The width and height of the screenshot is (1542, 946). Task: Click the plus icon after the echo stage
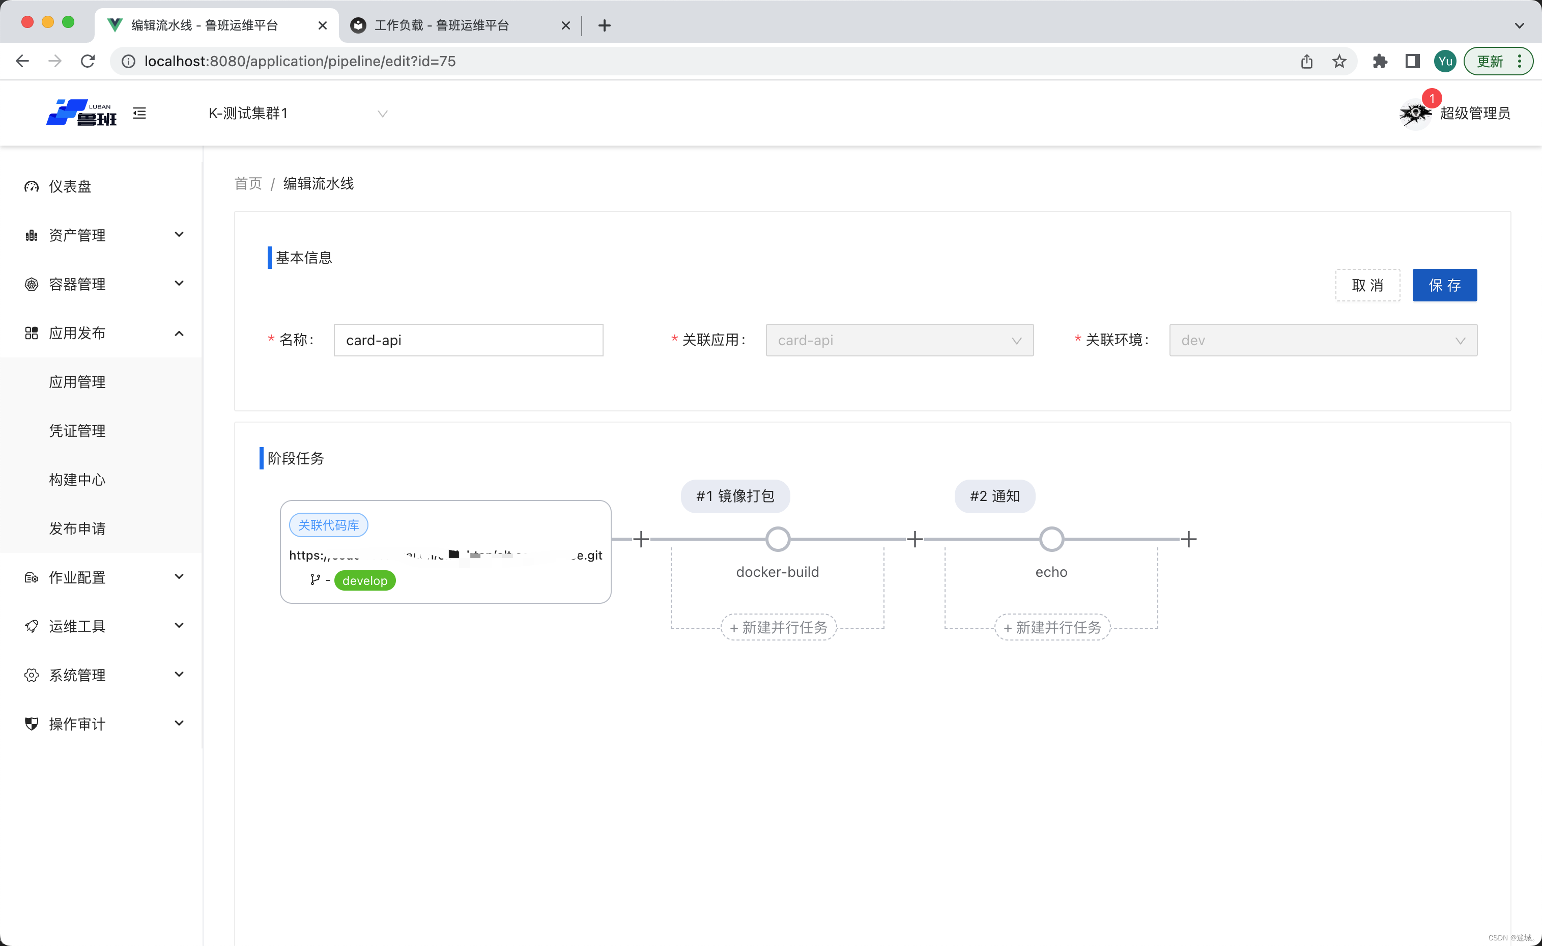1188,539
